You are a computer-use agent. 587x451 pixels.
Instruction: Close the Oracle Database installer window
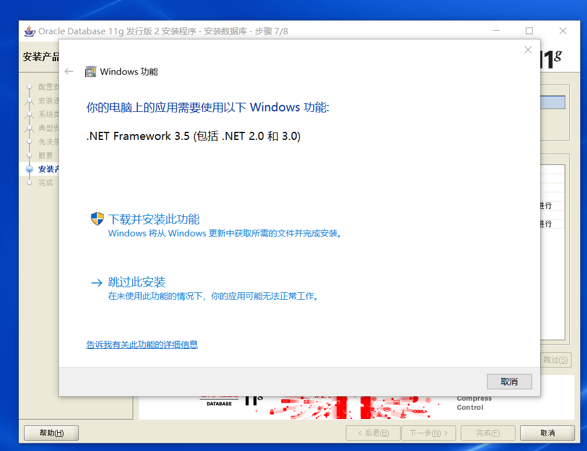562,31
